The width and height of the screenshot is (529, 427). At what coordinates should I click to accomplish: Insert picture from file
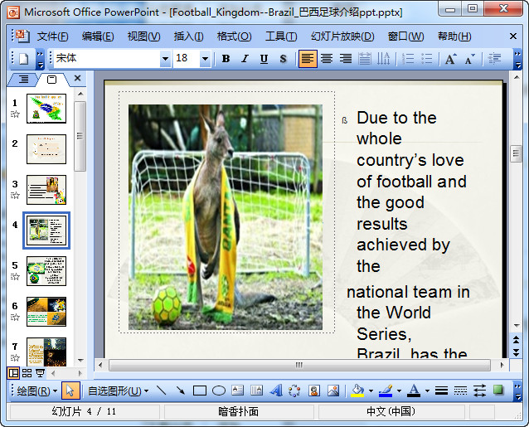333,391
